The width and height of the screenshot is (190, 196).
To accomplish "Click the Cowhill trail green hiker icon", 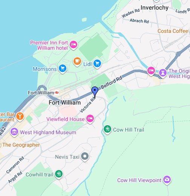I will [x=59, y=175].
